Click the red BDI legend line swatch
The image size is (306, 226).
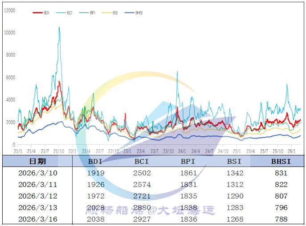(37, 13)
